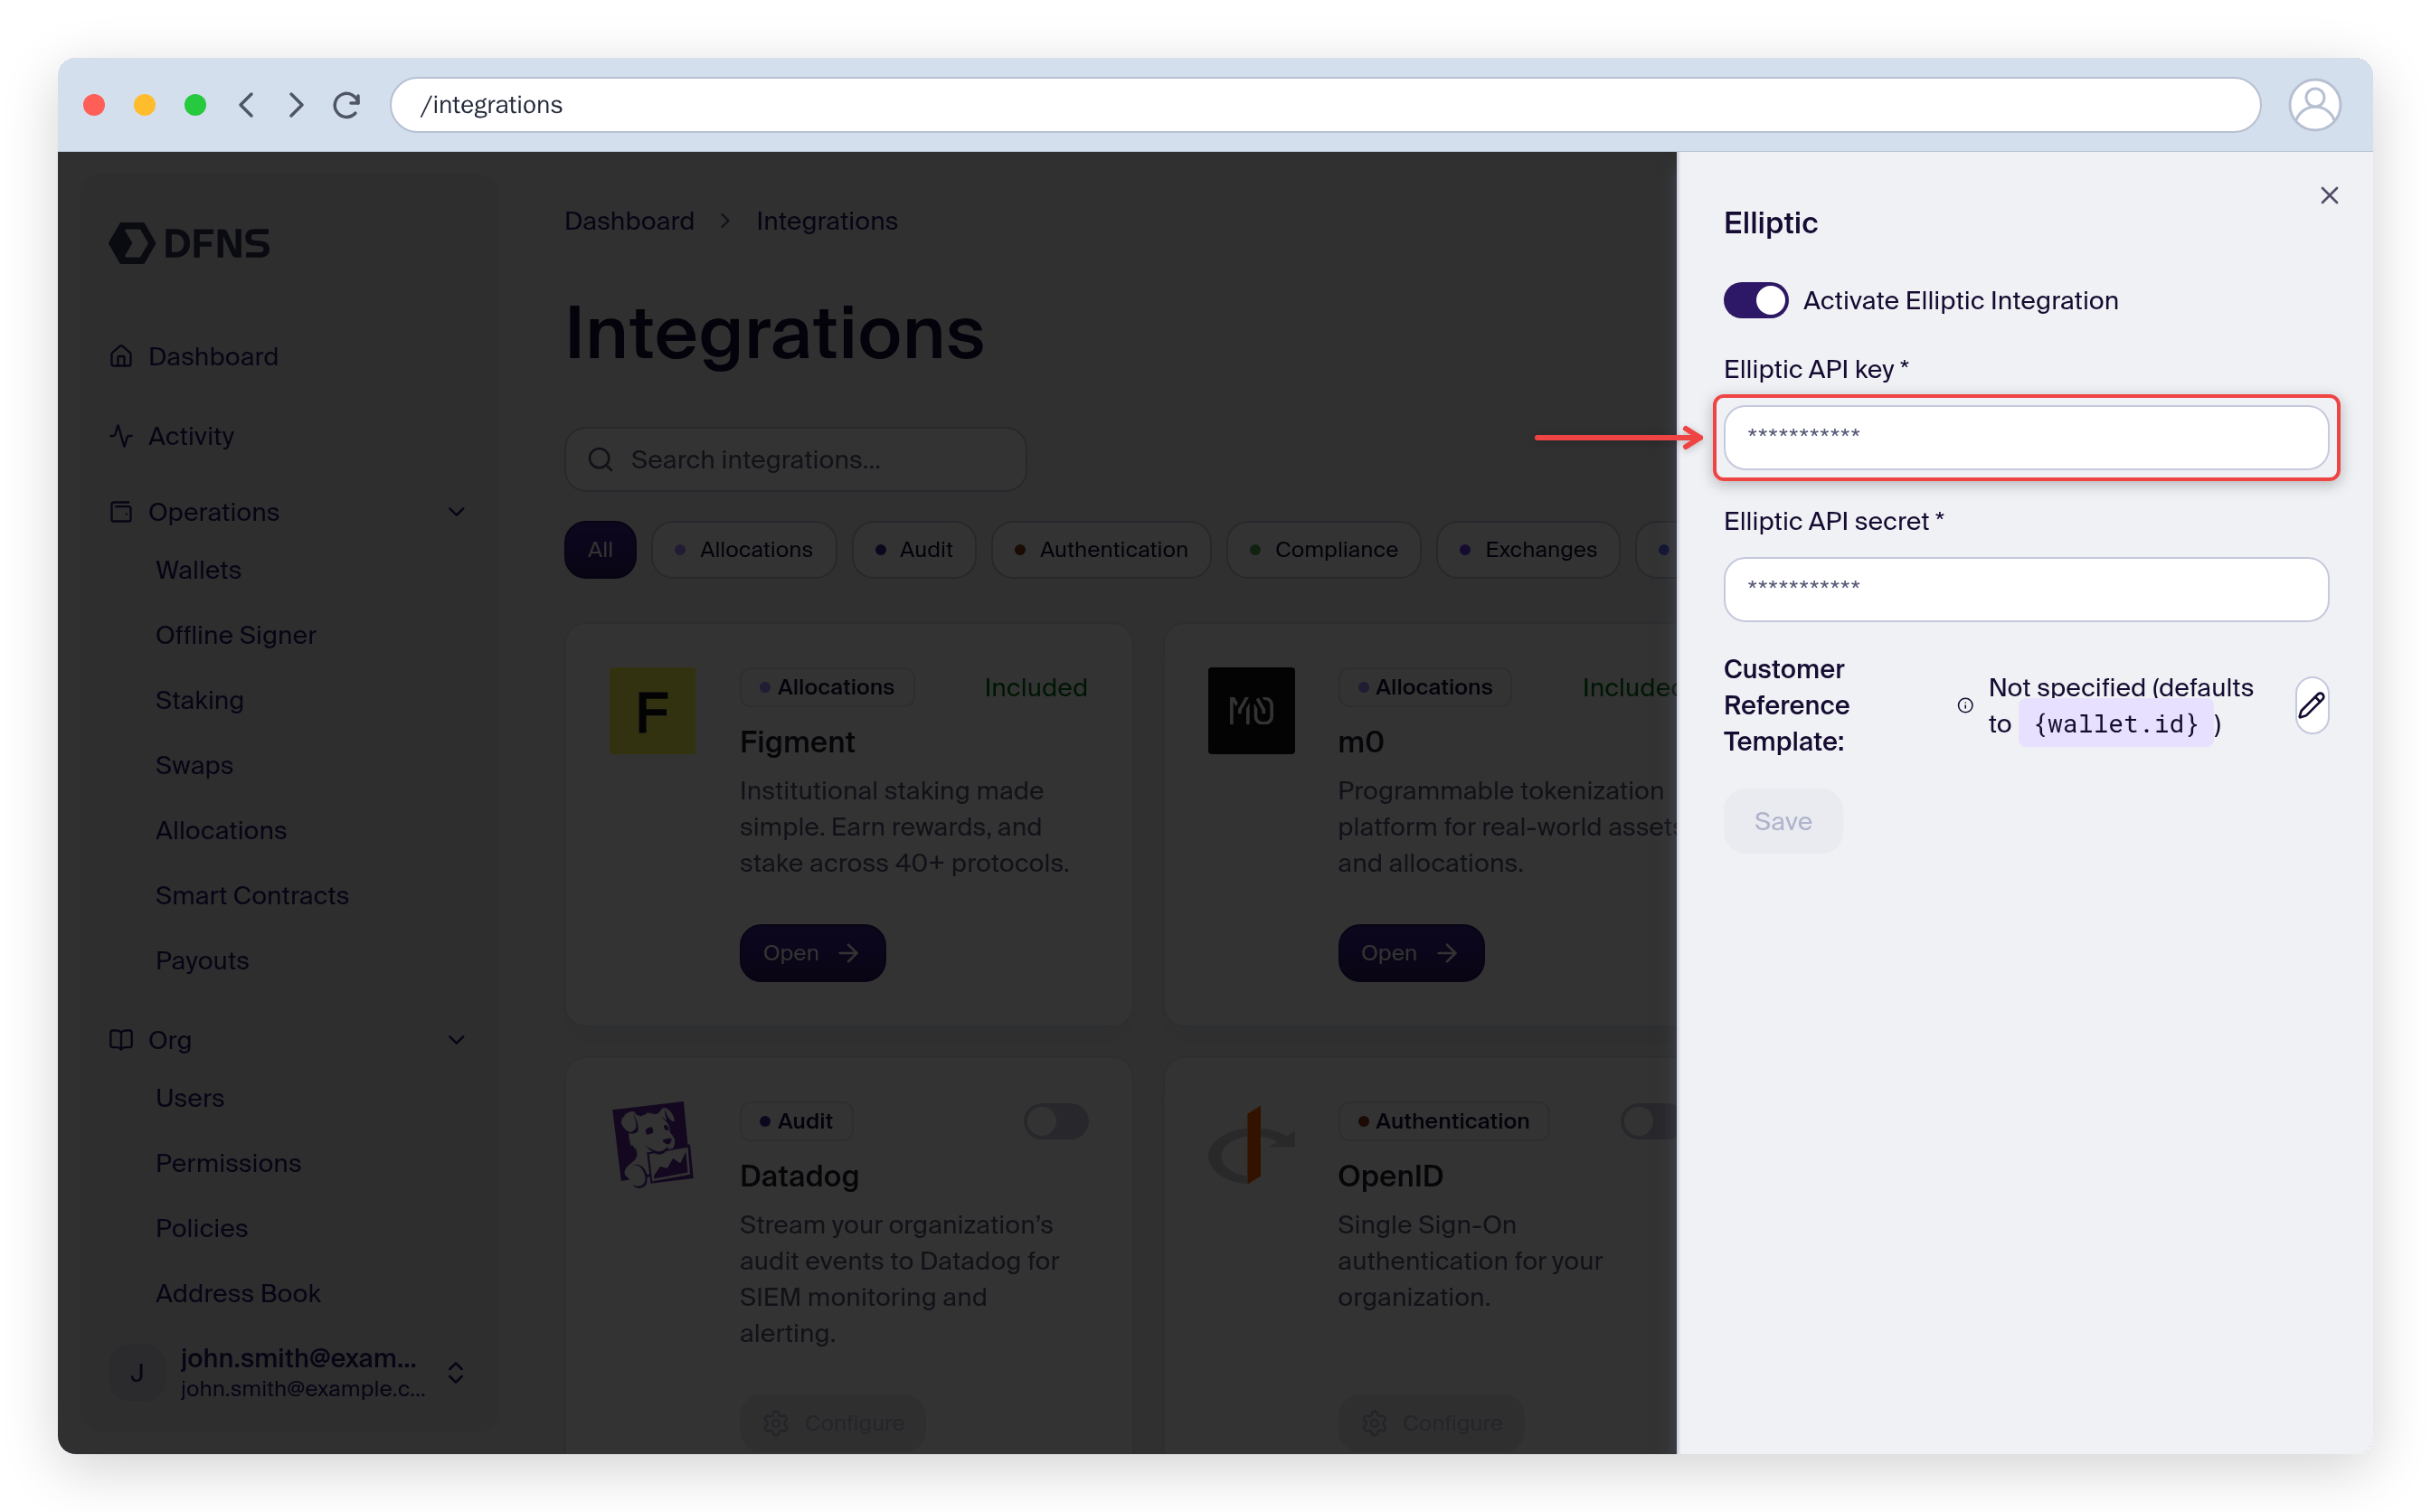
Task: Open Staking in the sidebar
Action: pos(199,700)
